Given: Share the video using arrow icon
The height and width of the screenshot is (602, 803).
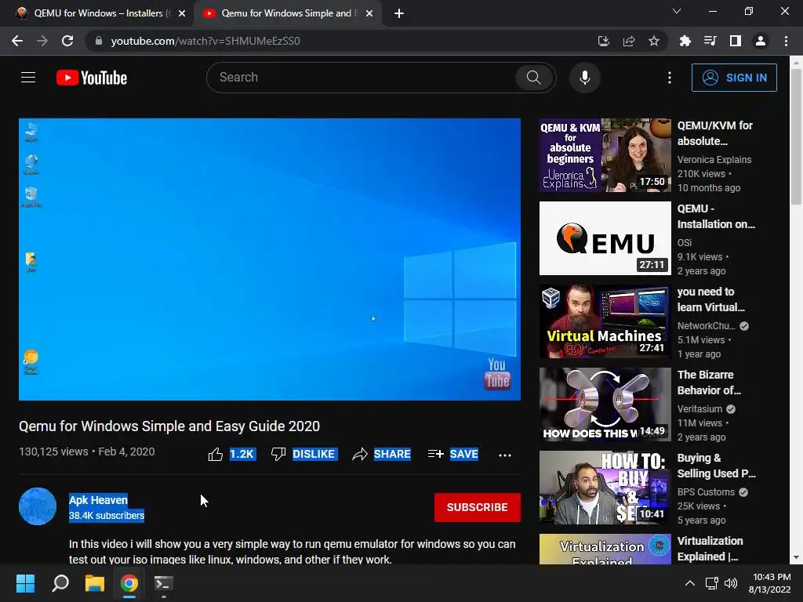Looking at the screenshot, I should tap(360, 454).
